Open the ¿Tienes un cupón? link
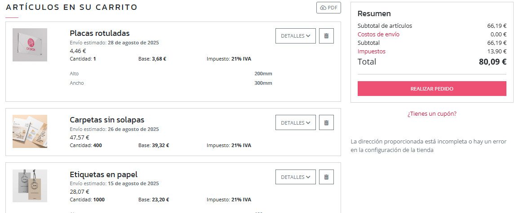This screenshot has width=519, height=213. tap(432, 113)
